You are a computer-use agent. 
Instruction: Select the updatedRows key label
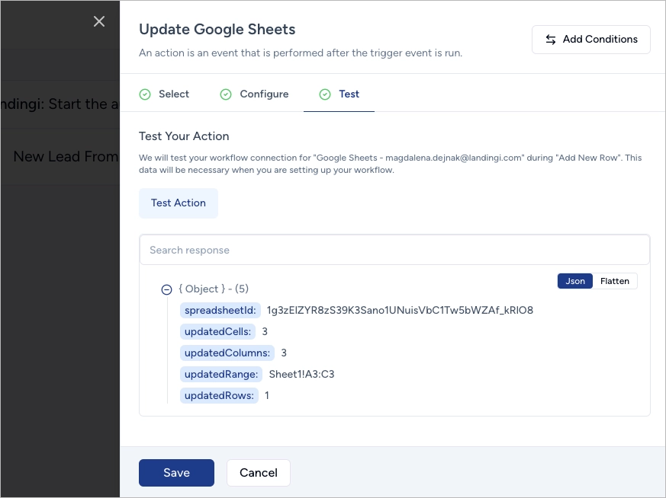coord(219,395)
